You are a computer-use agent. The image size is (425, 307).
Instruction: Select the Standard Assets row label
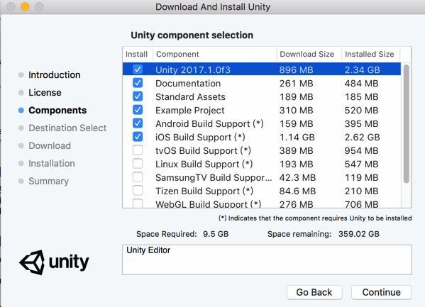point(191,97)
